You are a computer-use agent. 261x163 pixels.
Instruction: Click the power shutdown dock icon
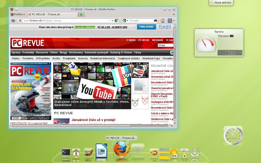tap(195, 153)
